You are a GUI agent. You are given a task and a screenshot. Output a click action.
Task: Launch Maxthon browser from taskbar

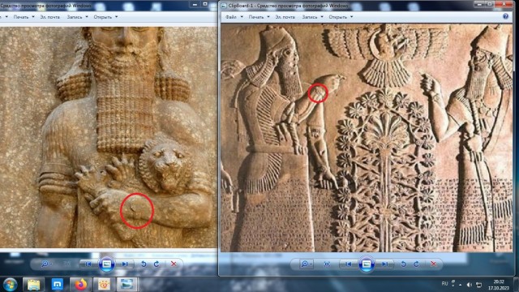click(58, 285)
